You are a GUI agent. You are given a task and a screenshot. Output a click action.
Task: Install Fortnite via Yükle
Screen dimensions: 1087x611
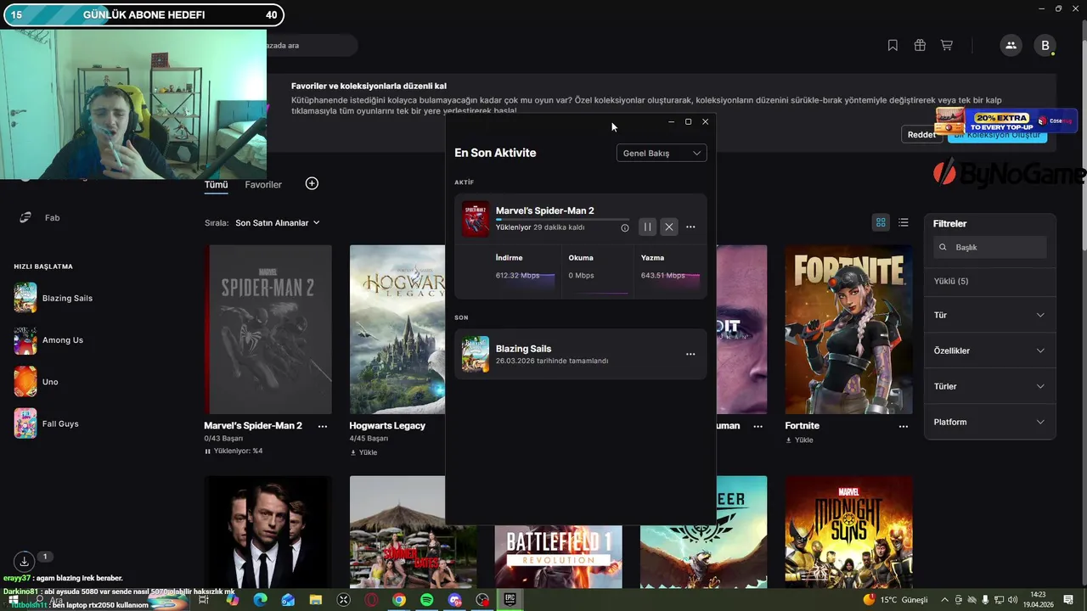[x=799, y=440]
